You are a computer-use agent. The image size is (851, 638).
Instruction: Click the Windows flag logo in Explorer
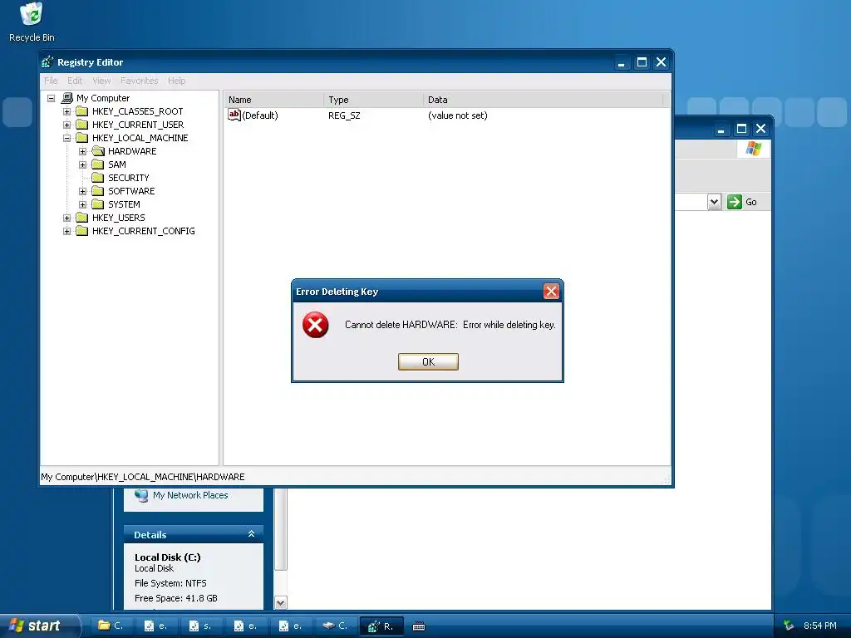click(753, 148)
